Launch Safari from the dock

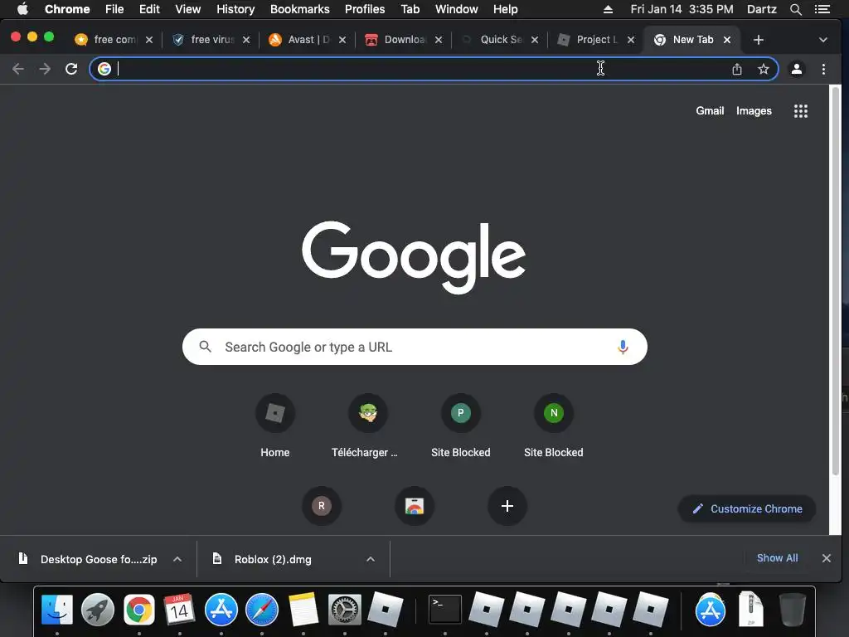262,610
